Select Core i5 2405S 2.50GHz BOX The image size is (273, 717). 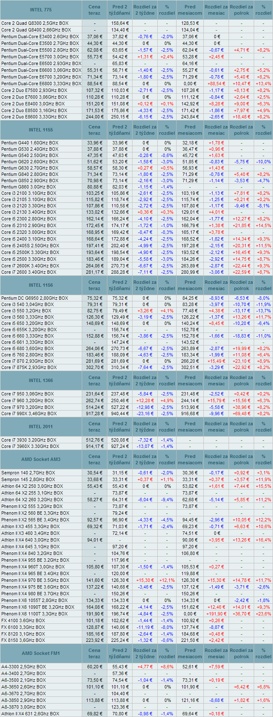(x=30, y=246)
